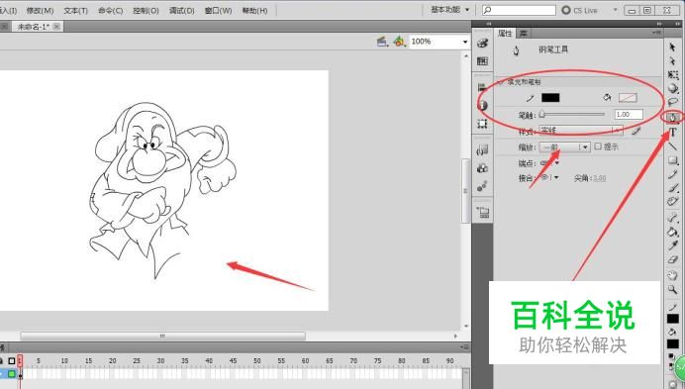685x389 pixels.
Task: Switch to the 库 library tab
Action: (524, 34)
